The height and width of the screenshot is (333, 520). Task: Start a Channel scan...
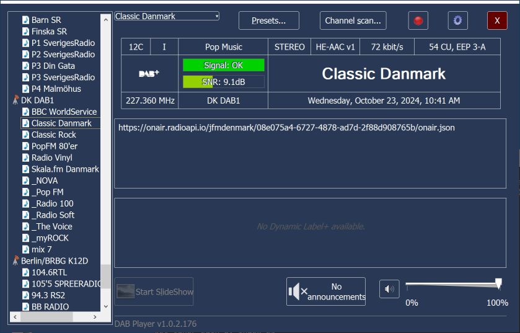coord(353,20)
